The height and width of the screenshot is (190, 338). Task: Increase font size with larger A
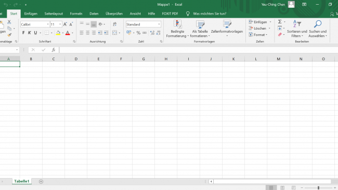click(x=65, y=24)
